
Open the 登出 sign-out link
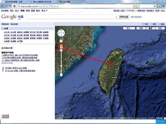163,11
